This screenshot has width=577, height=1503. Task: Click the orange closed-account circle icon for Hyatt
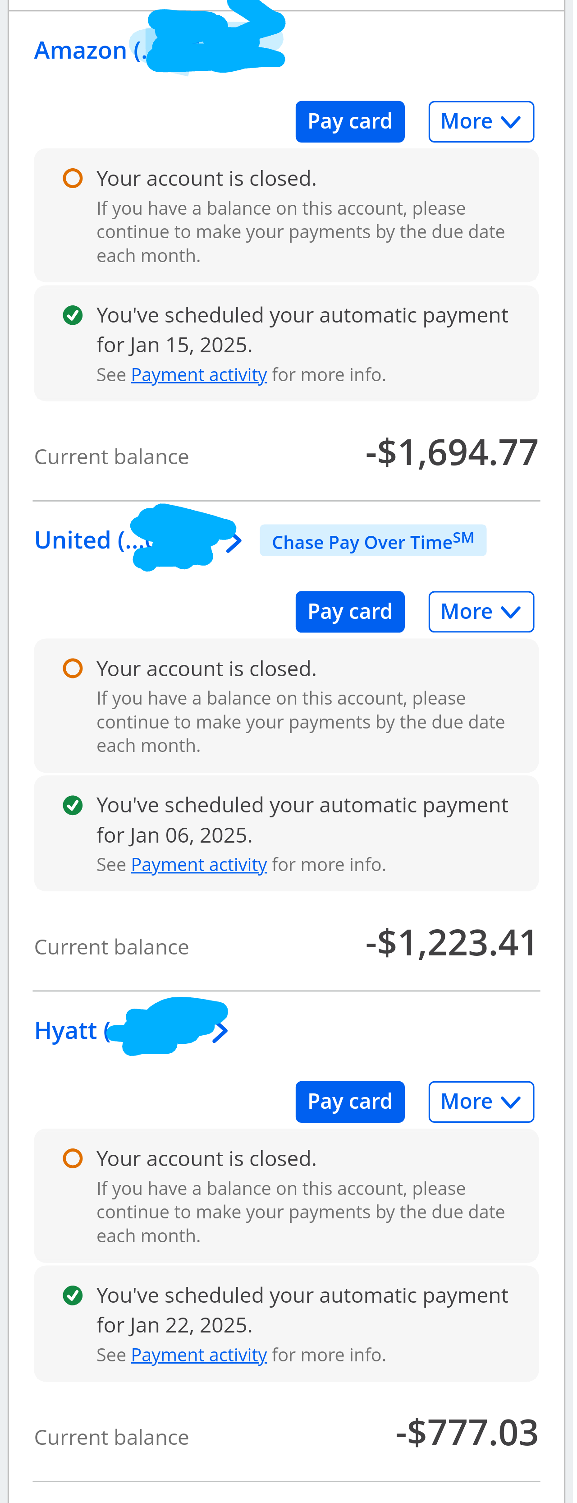73,1159
